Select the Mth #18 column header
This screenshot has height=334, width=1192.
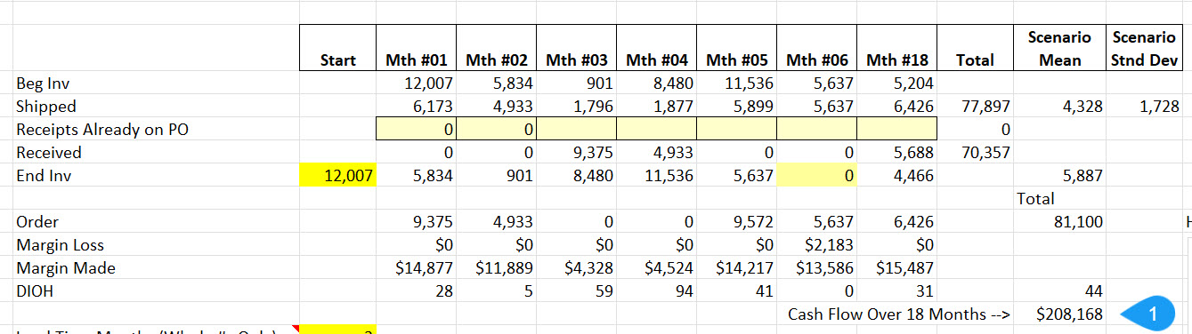(896, 49)
